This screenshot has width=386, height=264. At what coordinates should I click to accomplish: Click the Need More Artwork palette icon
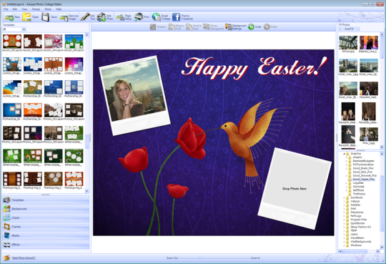[7, 258]
